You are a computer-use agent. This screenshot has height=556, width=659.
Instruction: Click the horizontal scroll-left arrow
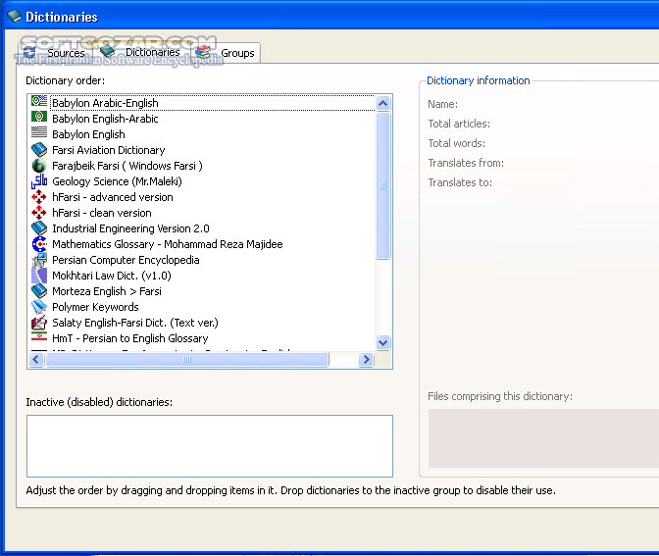tap(36, 359)
